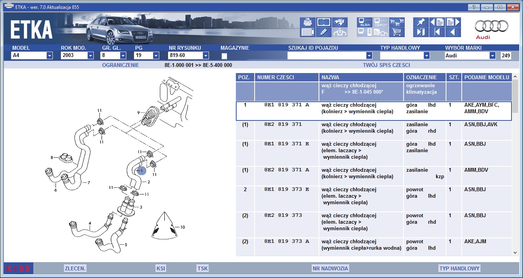The width and height of the screenshot is (523, 278).
Task: Click the KISS logo button
Action: tap(18, 268)
